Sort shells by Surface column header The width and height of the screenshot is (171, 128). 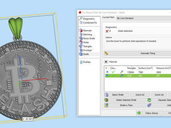[x=145, y=68]
